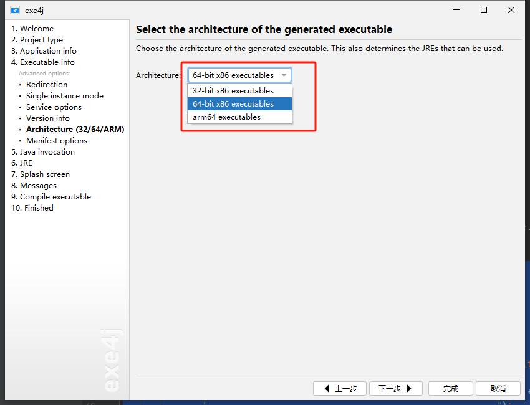Show the Service options page
The width and height of the screenshot is (530, 405).
[54, 107]
